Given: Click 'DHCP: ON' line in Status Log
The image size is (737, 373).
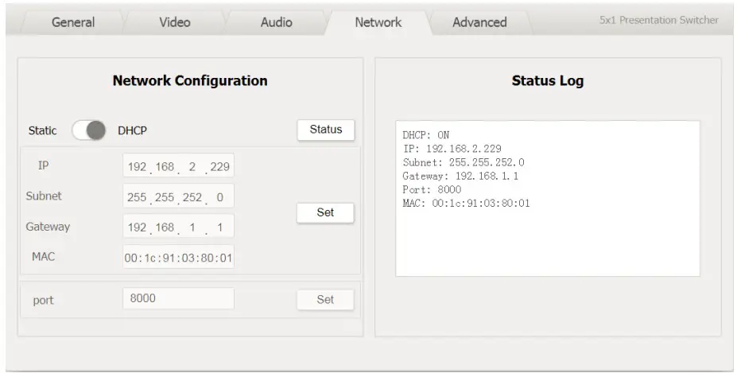Looking at the screenshot, I should (426, 135).
